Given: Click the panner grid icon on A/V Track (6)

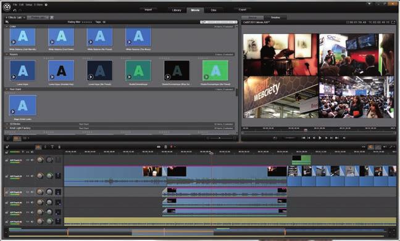Looking at the screenshot, I should coord(58,221).
